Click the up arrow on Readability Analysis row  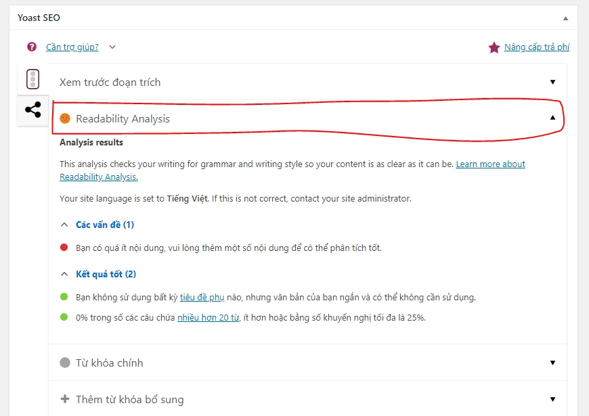[552, 118]
